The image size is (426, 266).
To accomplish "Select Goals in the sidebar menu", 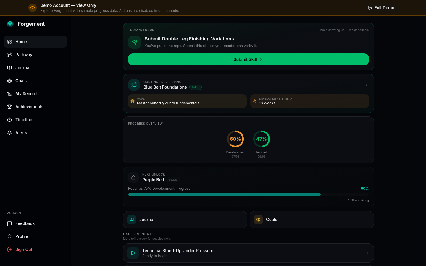I will click(x=35, y=81).
